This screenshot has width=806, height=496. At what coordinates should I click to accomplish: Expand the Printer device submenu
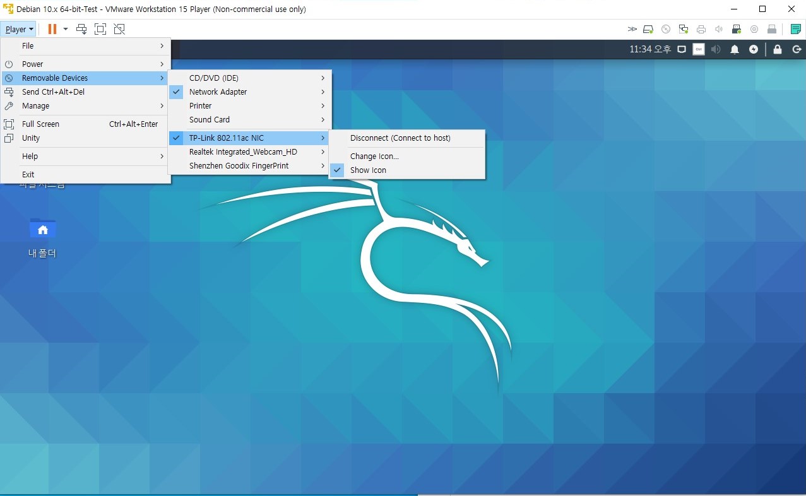point(249,106)
